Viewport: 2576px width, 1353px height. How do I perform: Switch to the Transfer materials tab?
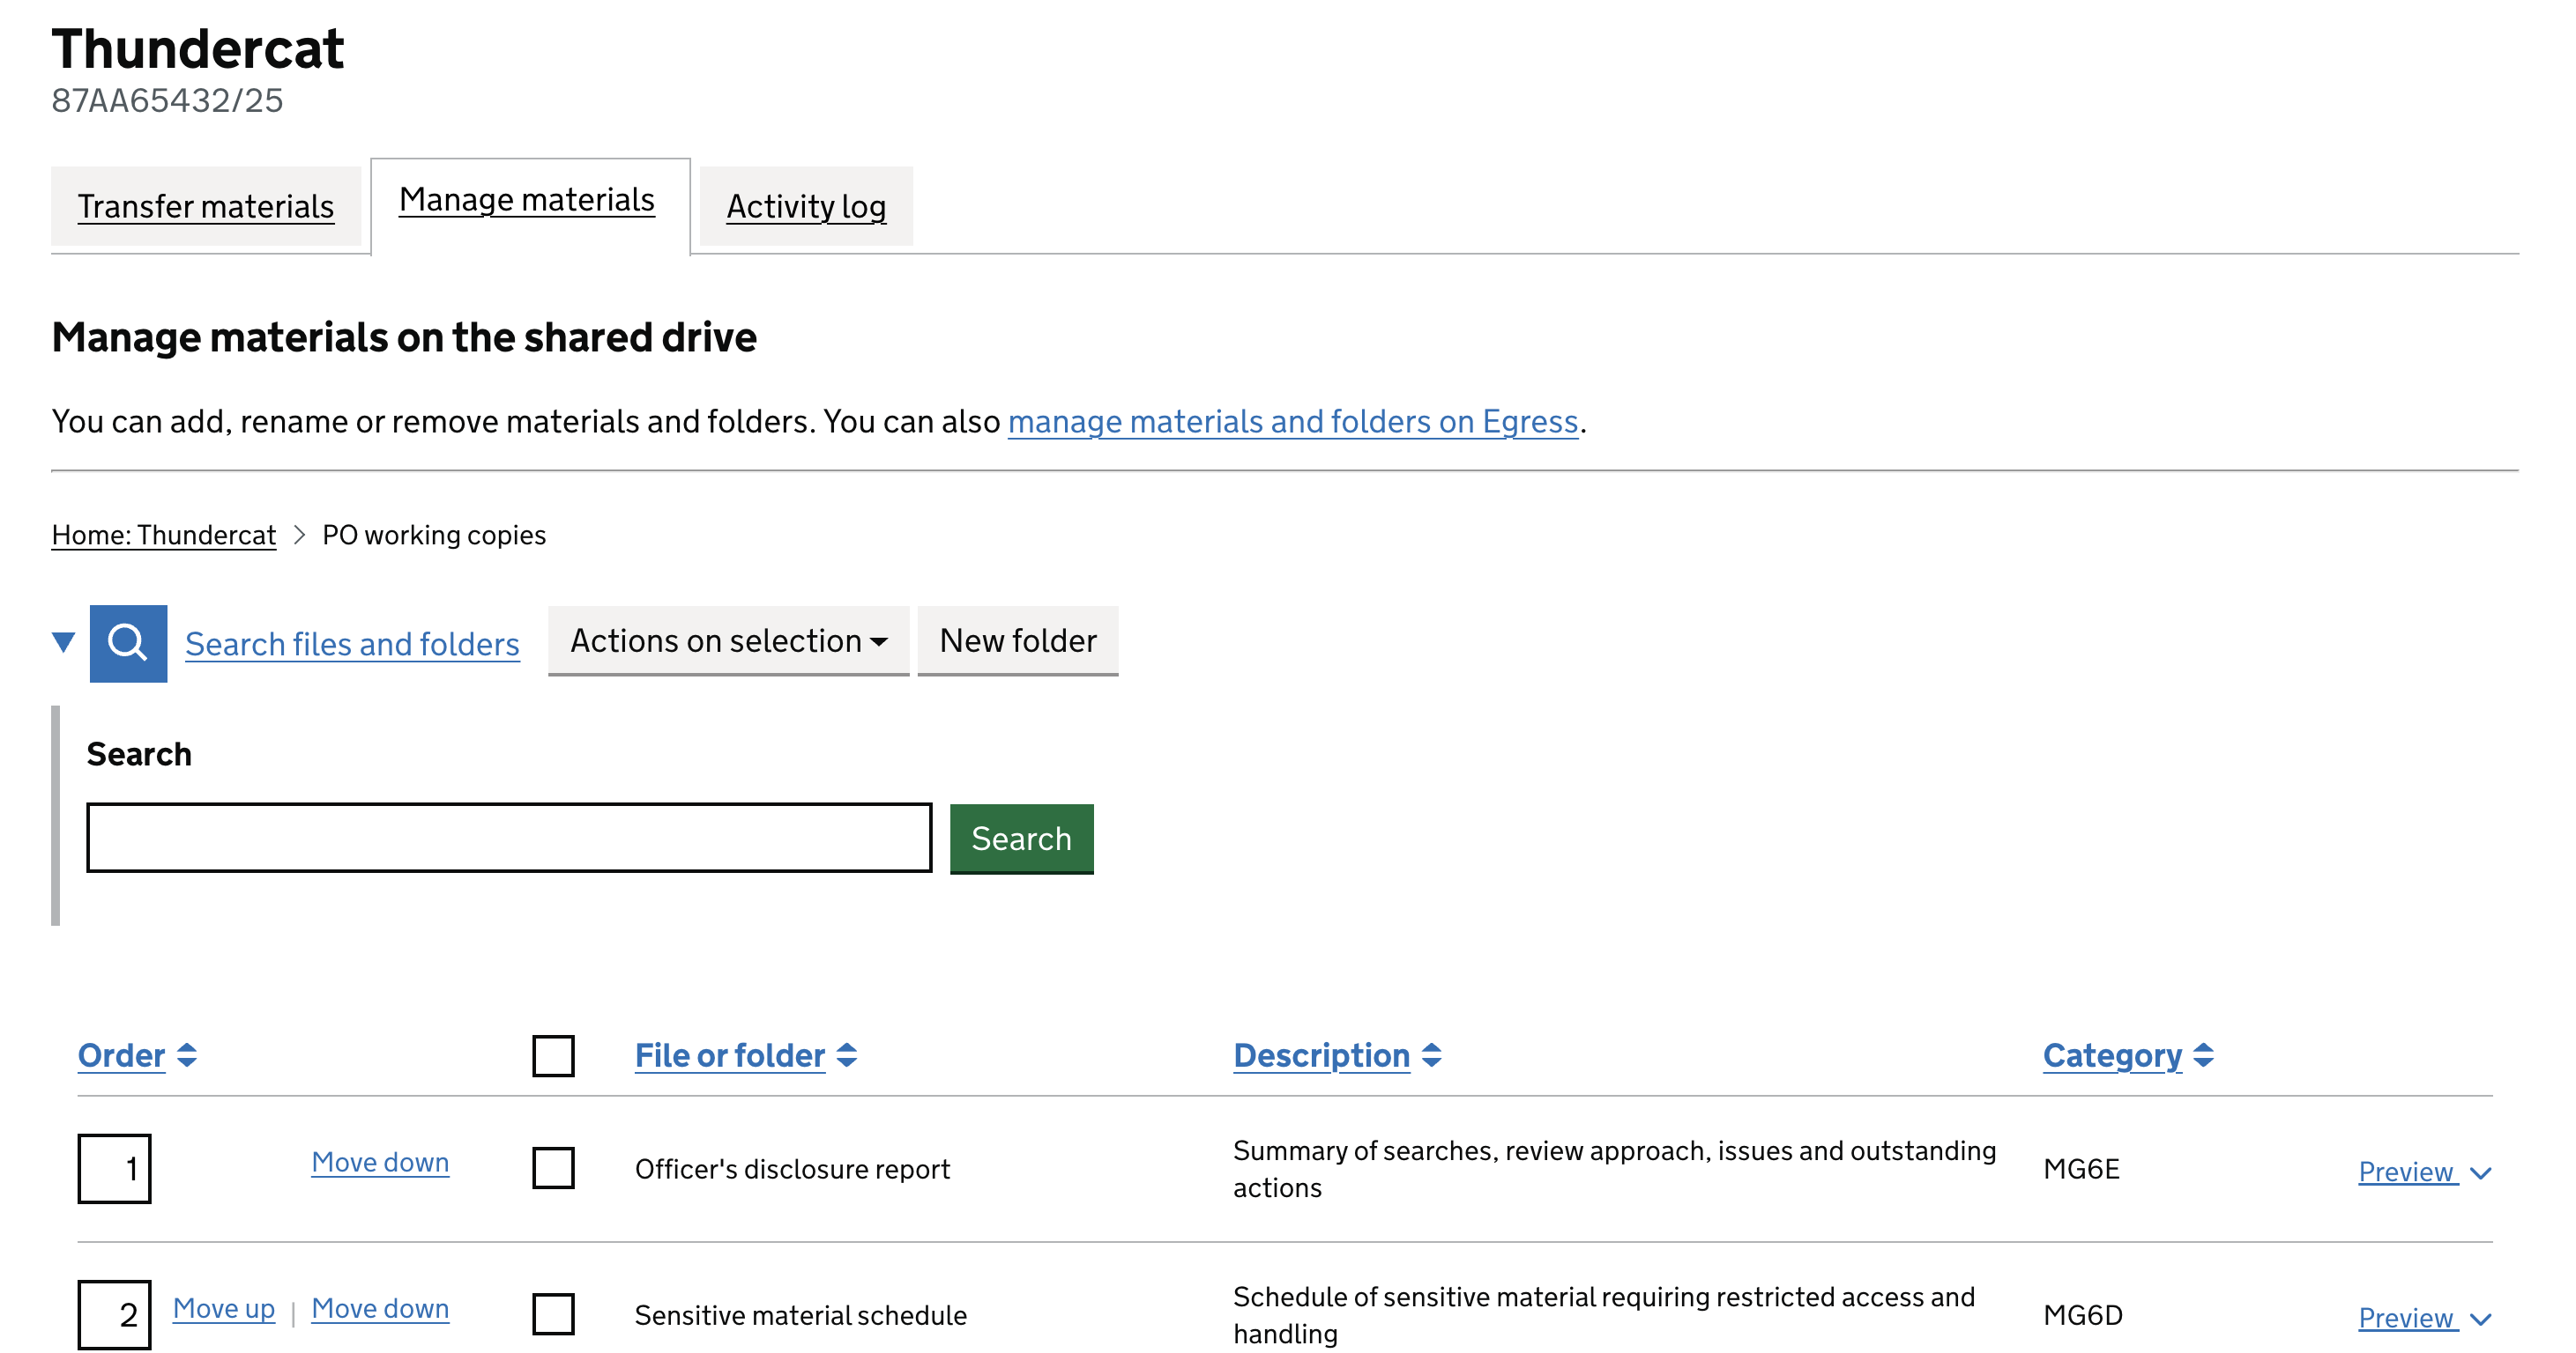point(206,206)
